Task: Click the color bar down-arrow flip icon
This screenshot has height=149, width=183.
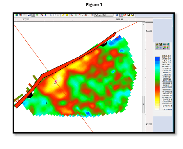Action: tap(164, 48)
